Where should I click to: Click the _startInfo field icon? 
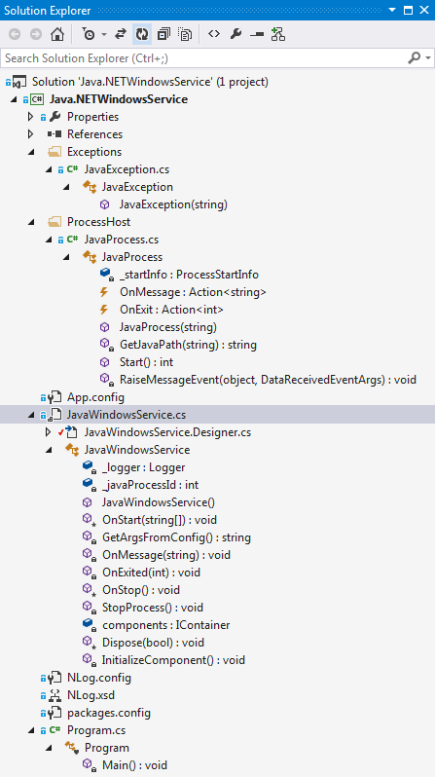pos(105,275)
